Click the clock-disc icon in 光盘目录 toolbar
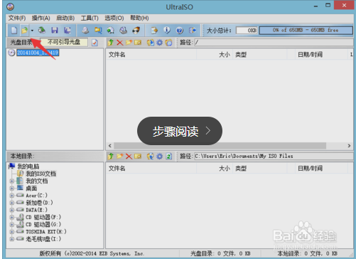 168,43
